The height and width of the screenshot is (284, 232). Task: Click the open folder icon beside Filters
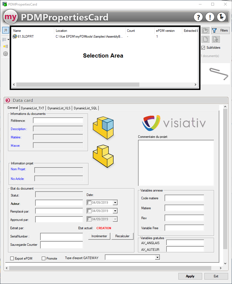[205, 30]
